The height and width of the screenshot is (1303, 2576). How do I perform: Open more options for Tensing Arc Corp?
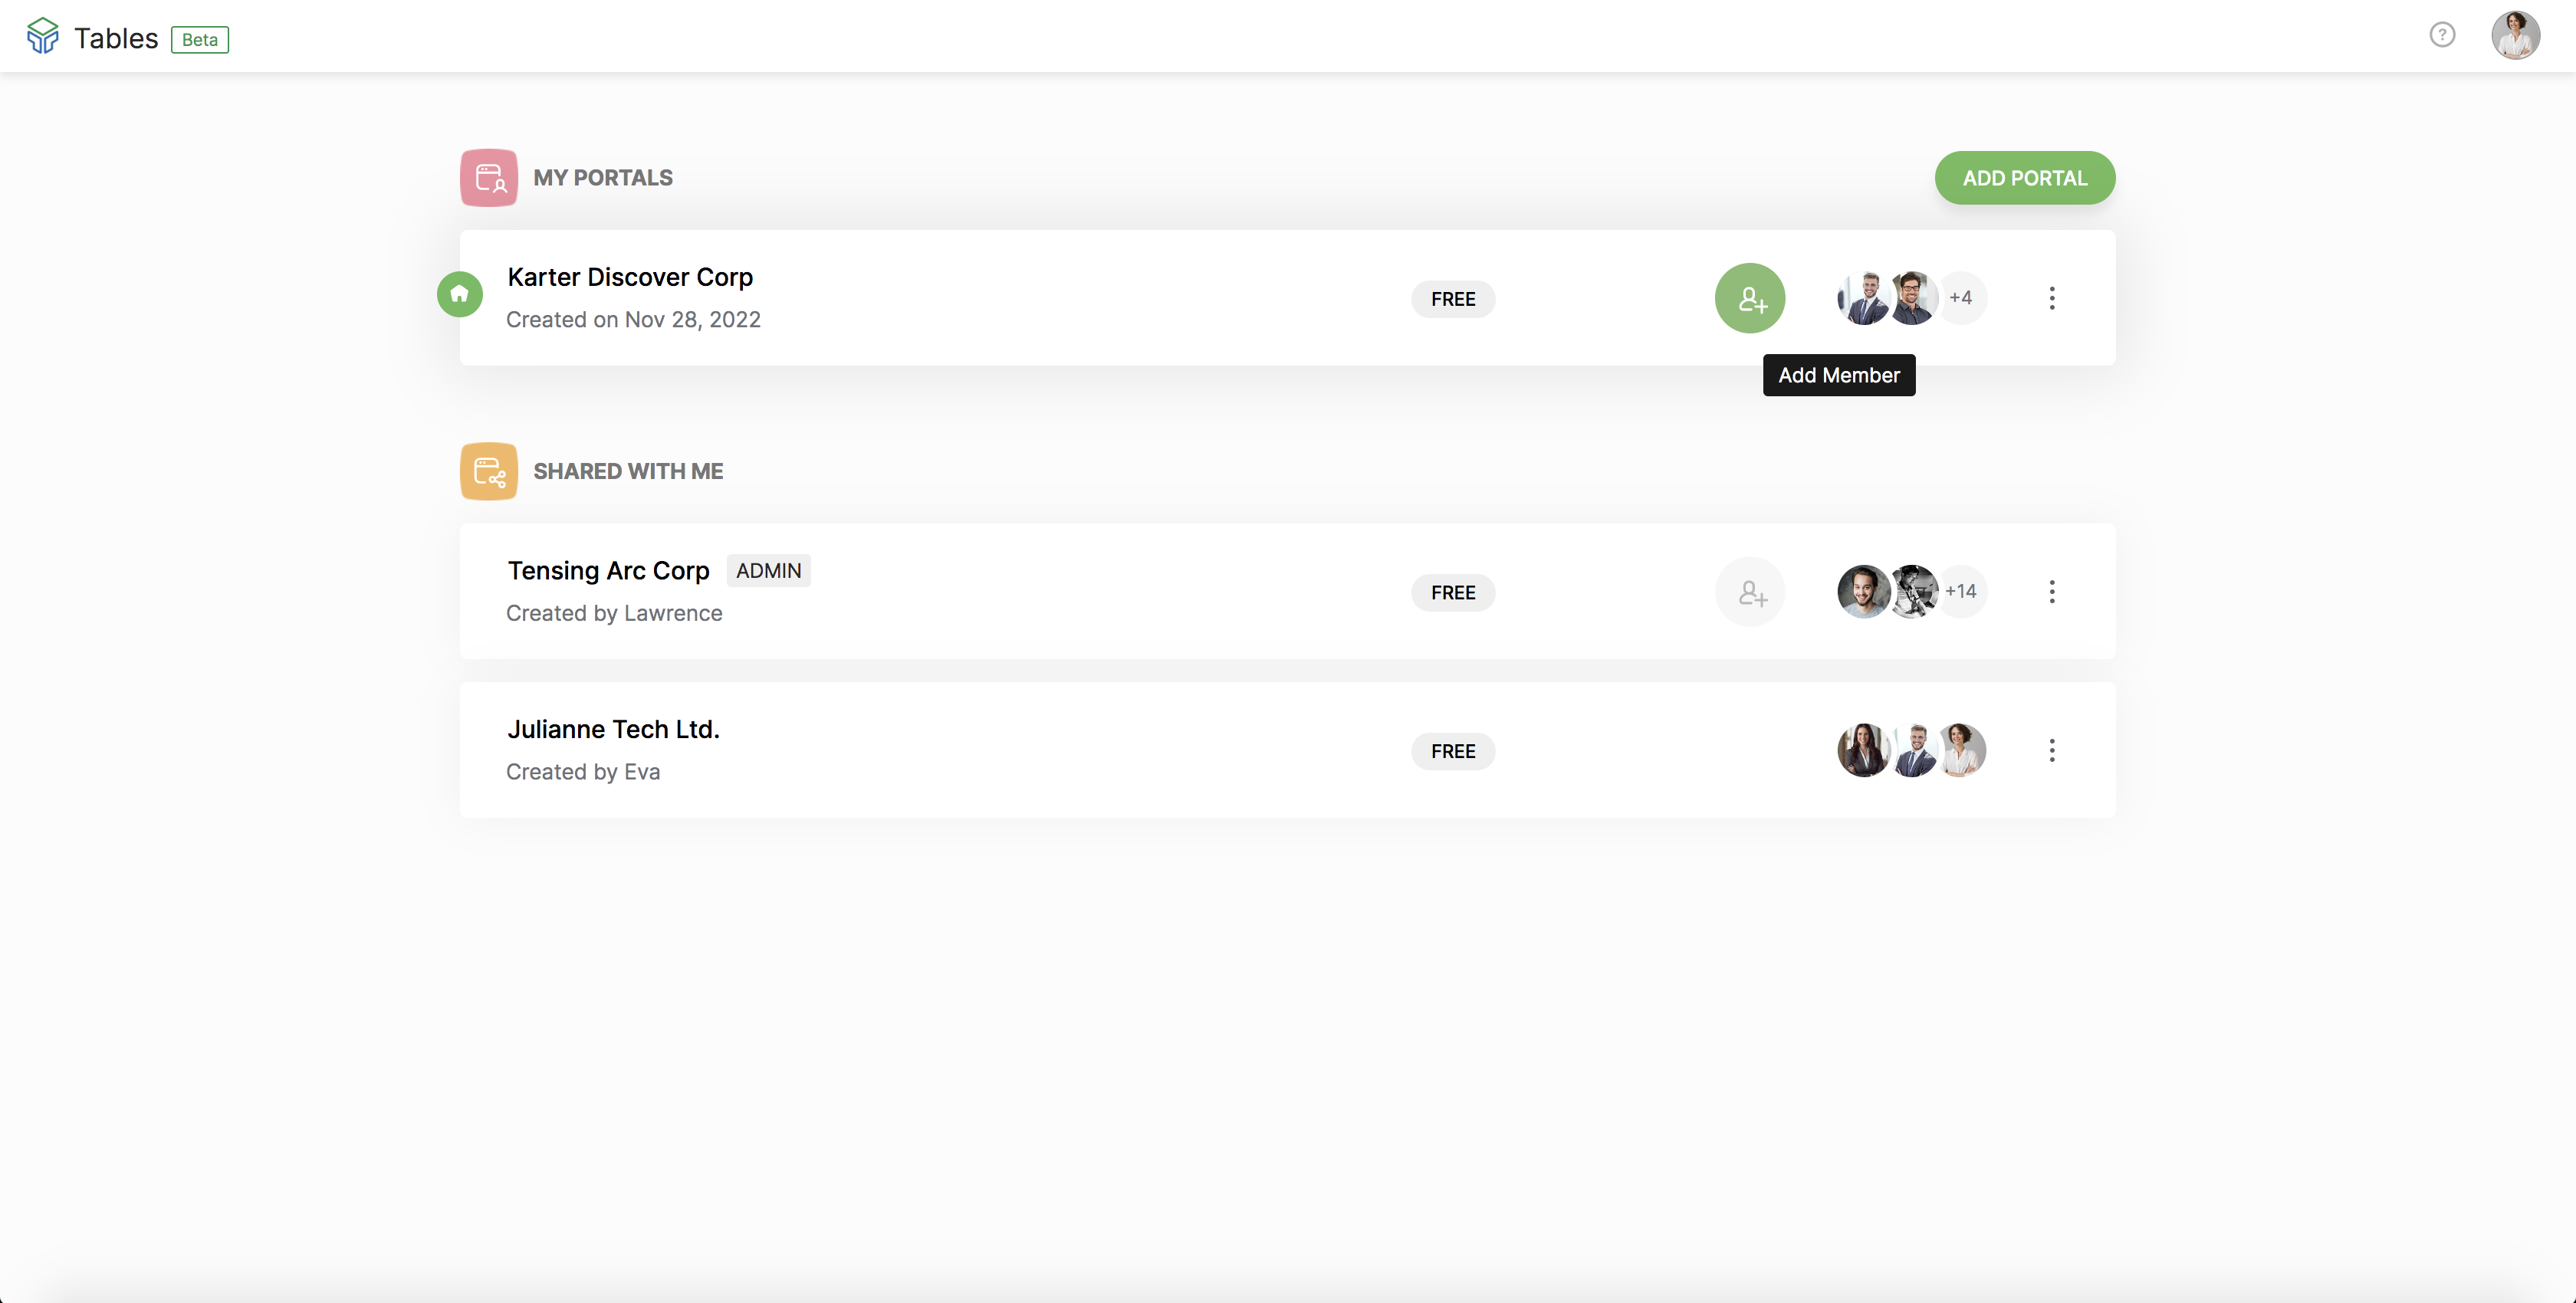coord(2052,592)
